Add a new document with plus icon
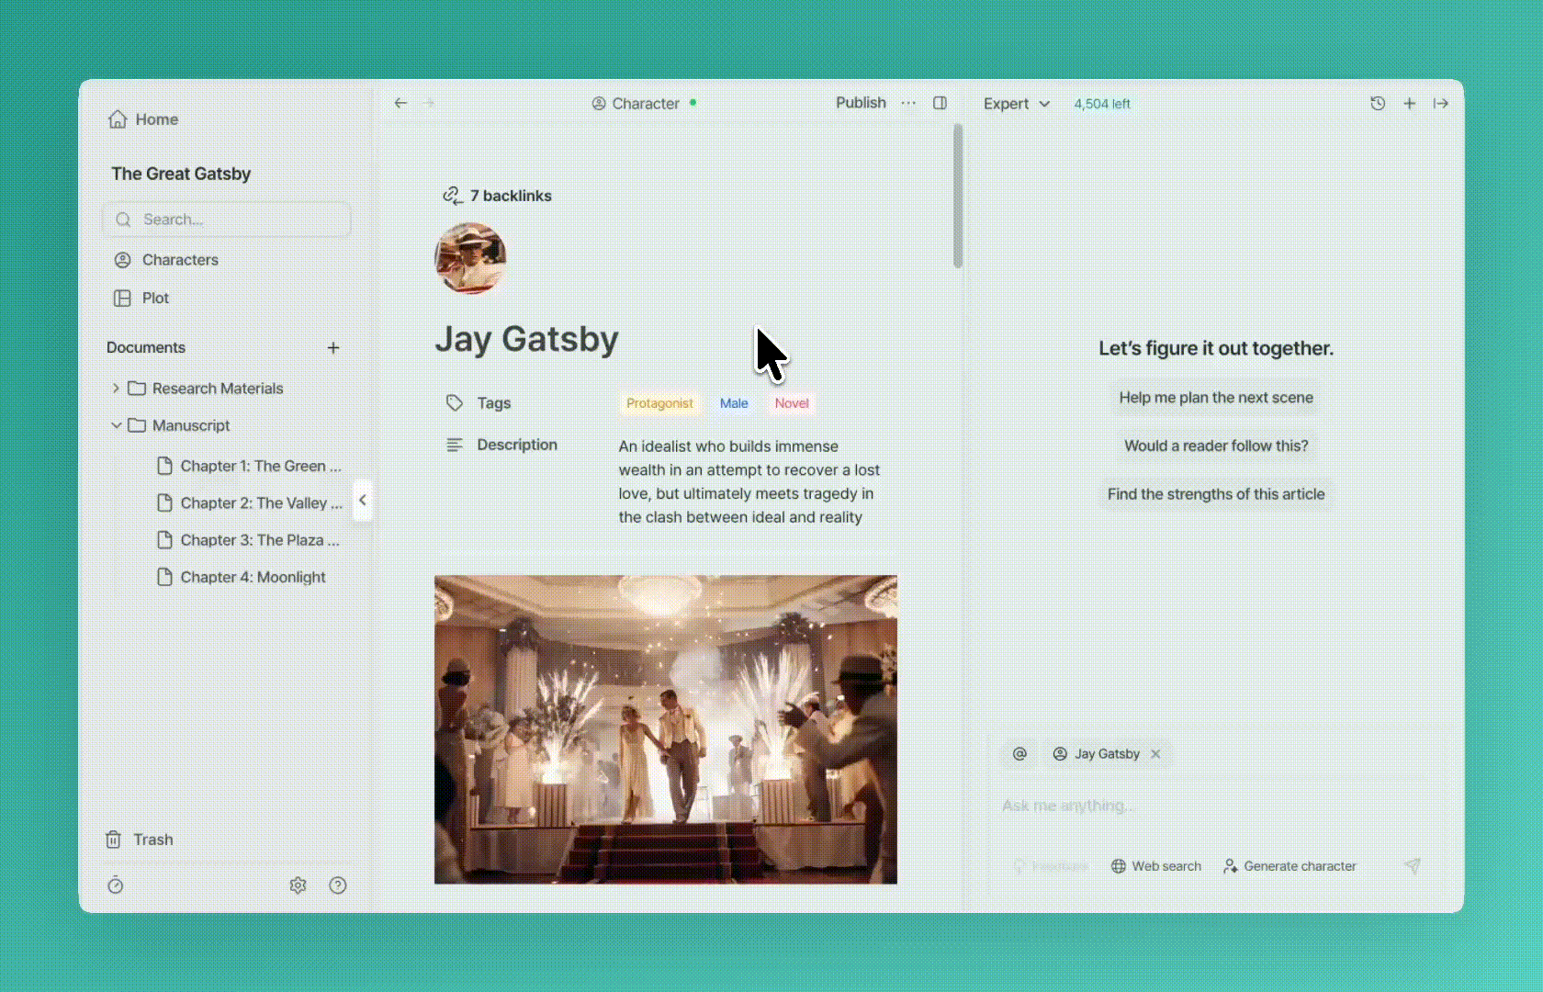 (333, 347)
